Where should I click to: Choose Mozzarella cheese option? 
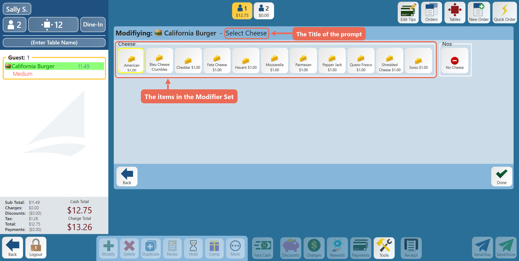click(274, 61)
